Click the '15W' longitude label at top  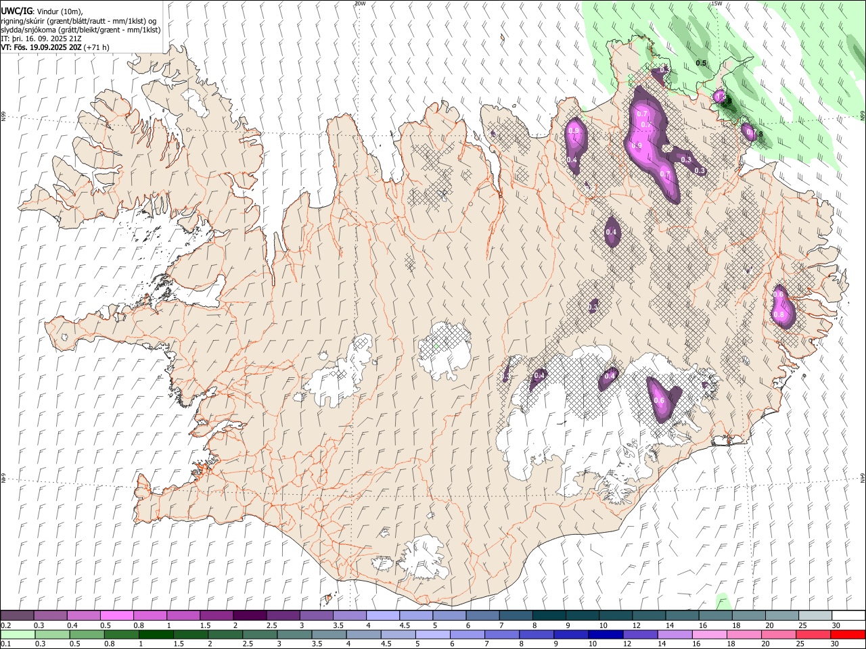[716, 3]
